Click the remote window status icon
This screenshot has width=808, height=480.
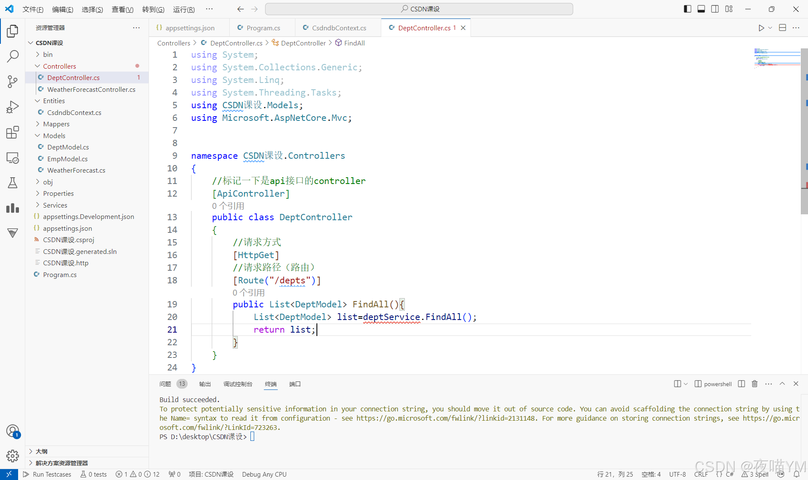pyautogui.click(x=9, y=474)
